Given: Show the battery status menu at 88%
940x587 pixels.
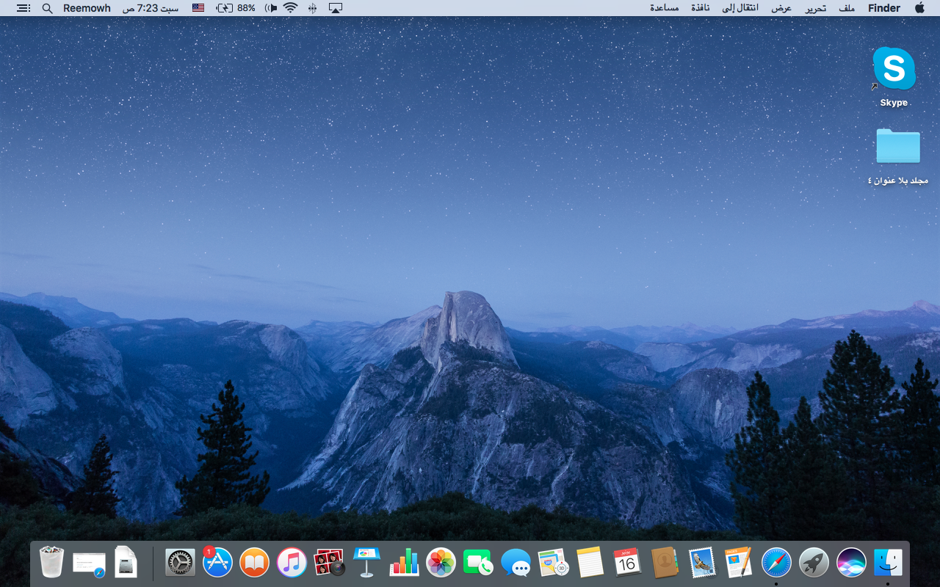Looking at the screenshot, I should (236, 8).
